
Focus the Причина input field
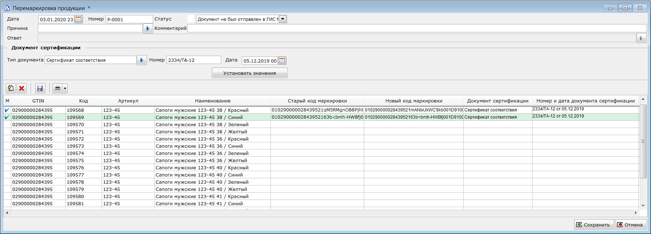point(90,28)
